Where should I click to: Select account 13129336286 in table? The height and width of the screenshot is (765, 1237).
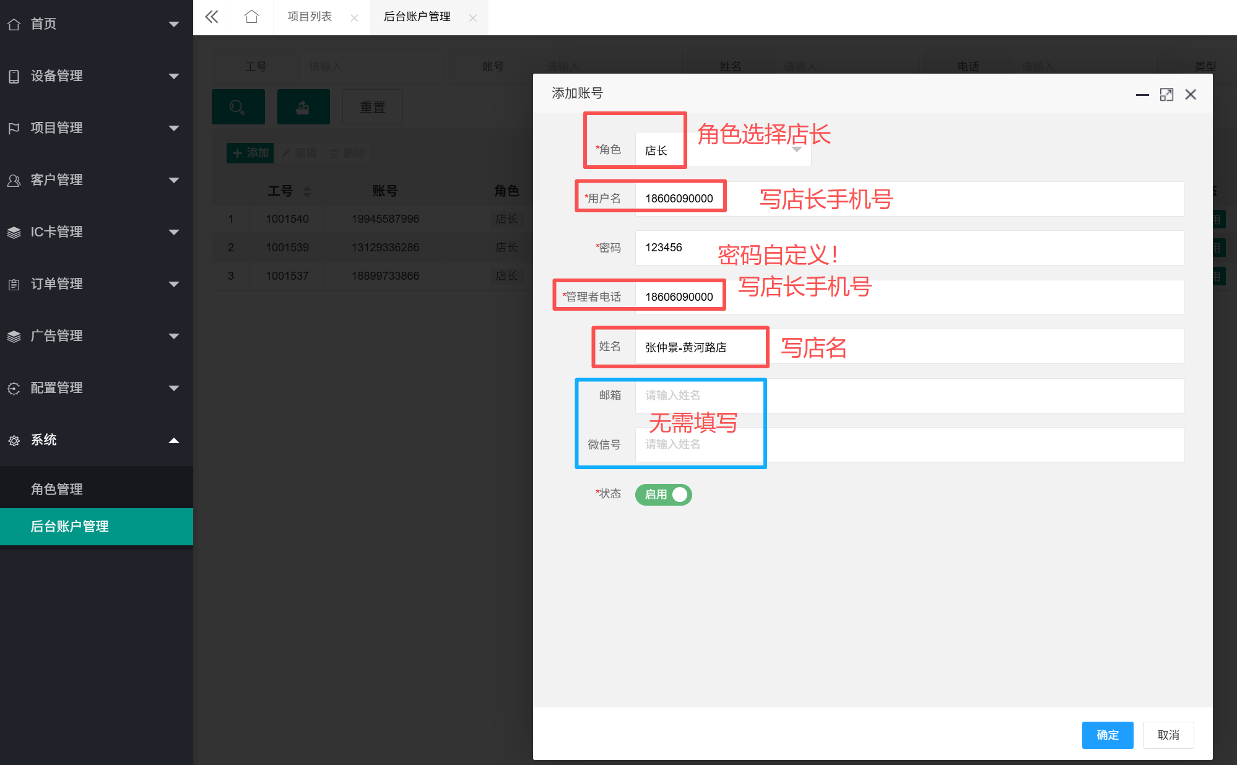(x=385, y=248)
